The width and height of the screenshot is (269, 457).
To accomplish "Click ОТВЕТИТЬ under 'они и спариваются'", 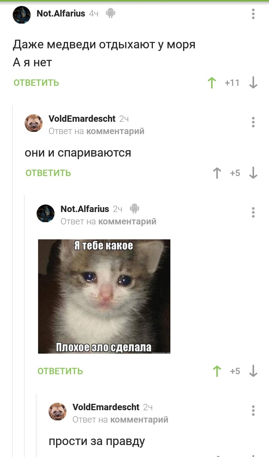I will coord(48,173).
